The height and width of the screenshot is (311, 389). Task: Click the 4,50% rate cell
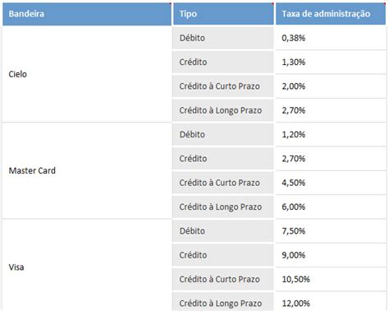point(331,183)
